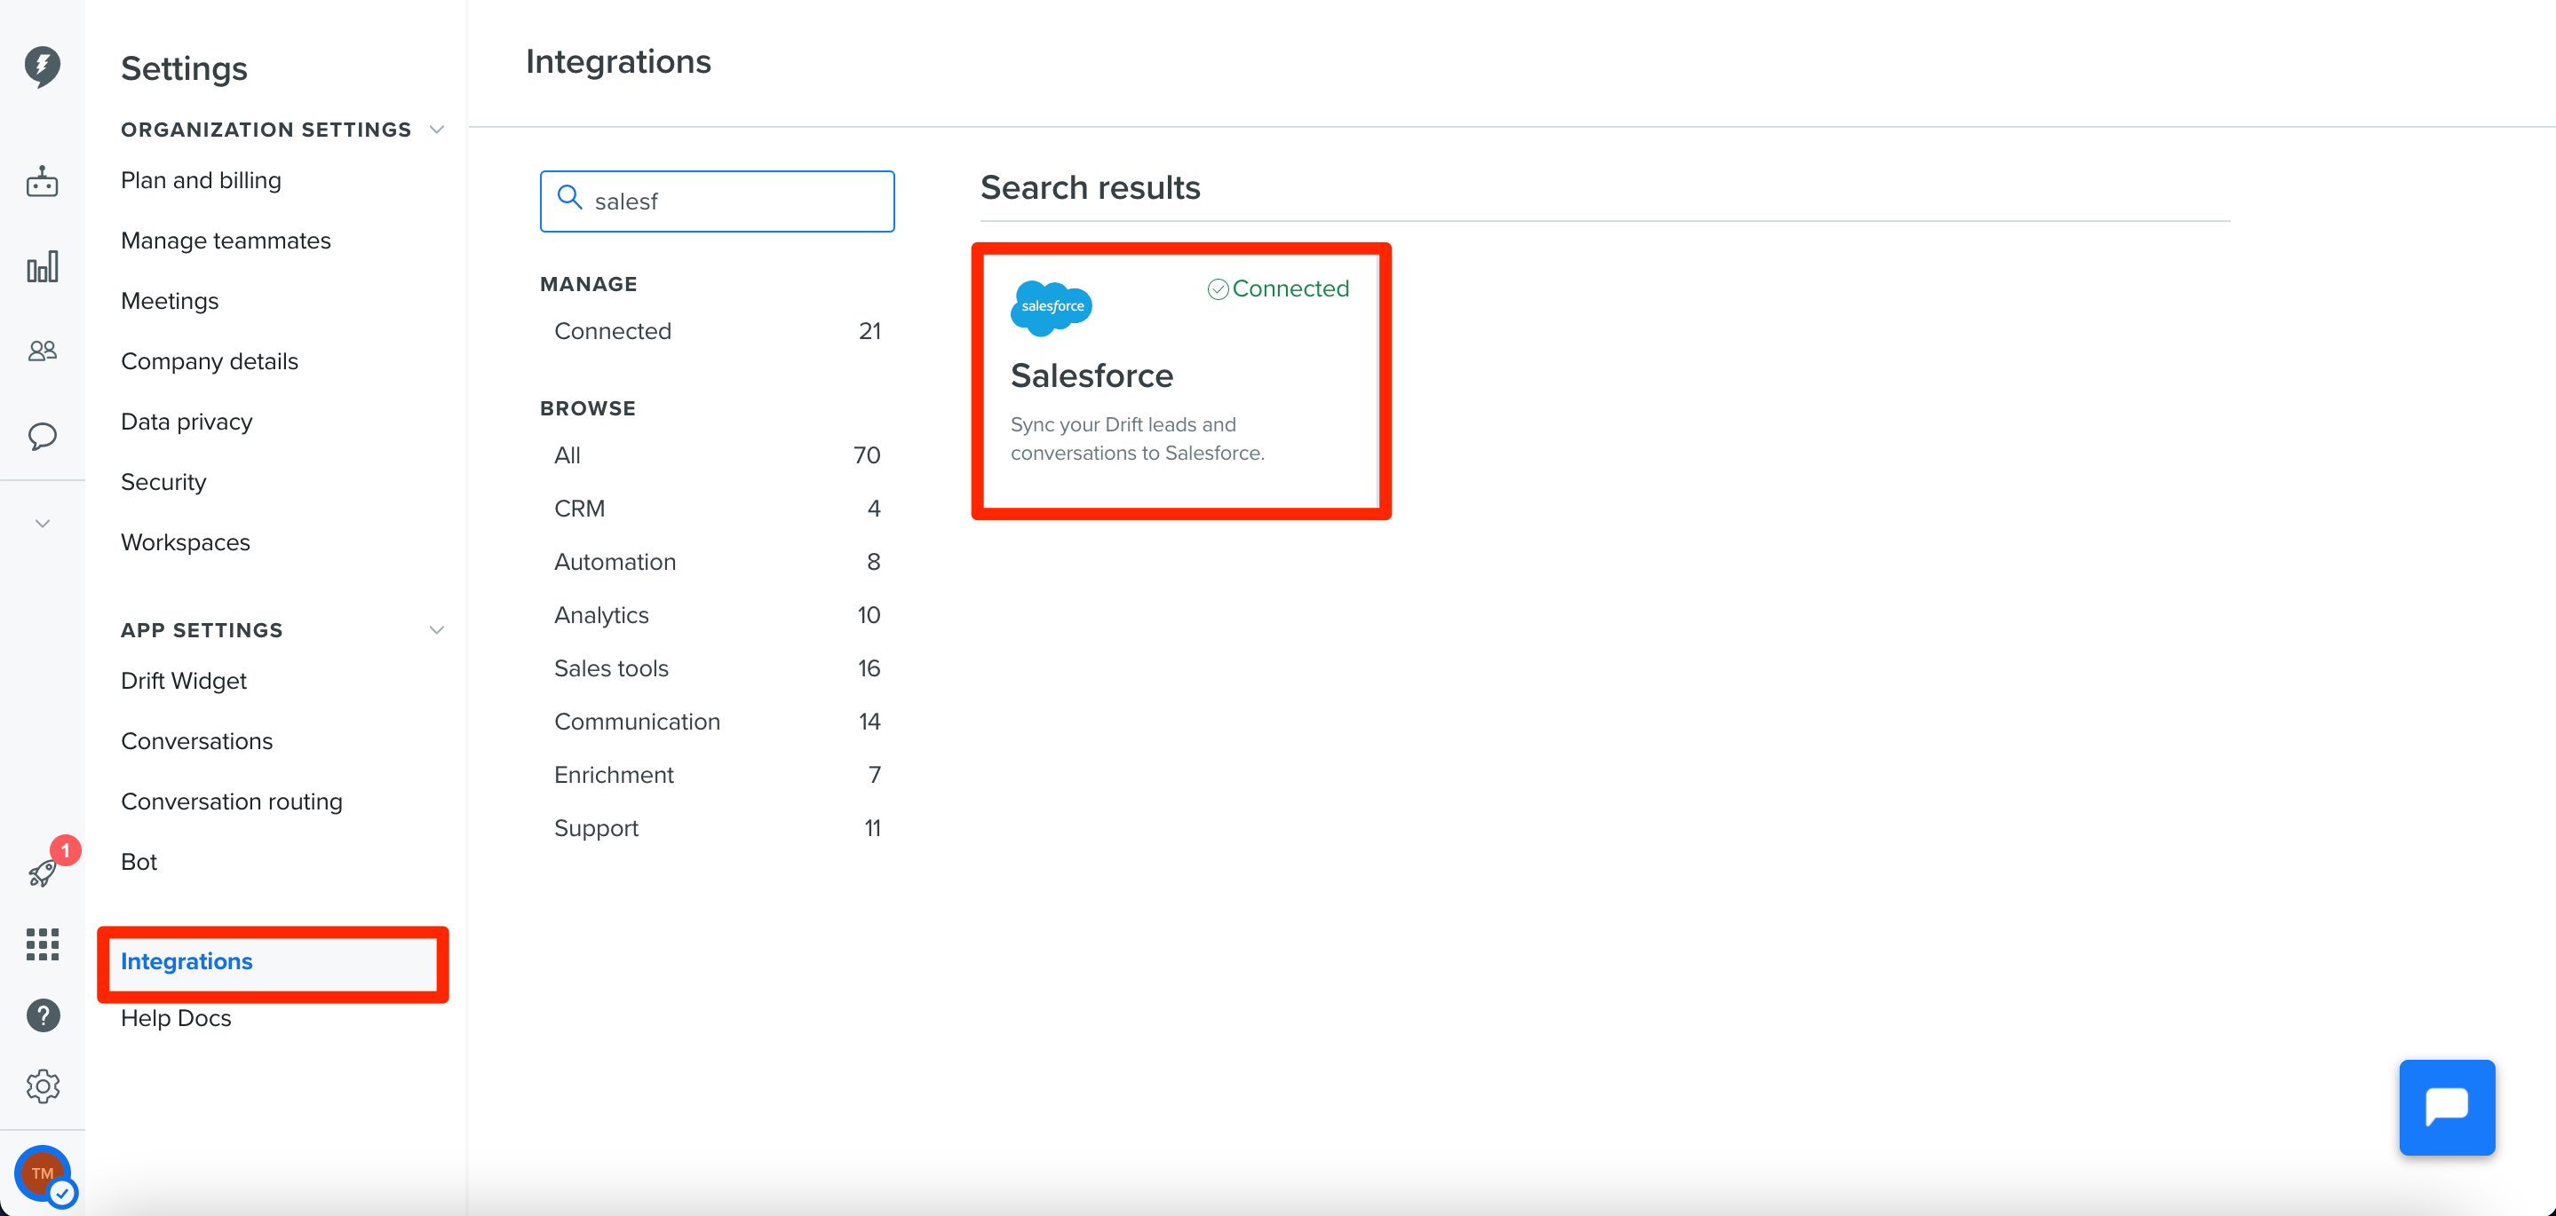Open the help question mark icon
This screenshot has width=2556, height=1216.
[43, 1015]
